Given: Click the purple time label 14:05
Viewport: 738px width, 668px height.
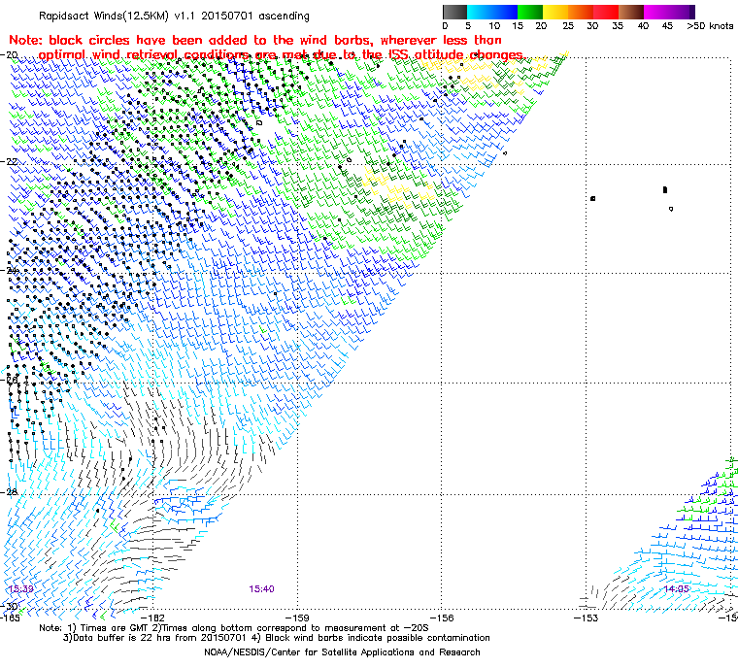Looking at the screenshot, I should 677,589.
